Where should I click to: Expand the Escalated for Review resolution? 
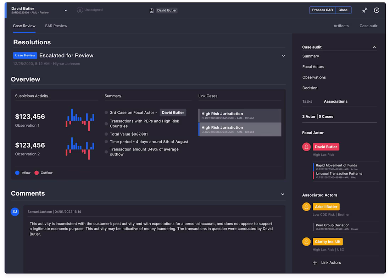283,56
